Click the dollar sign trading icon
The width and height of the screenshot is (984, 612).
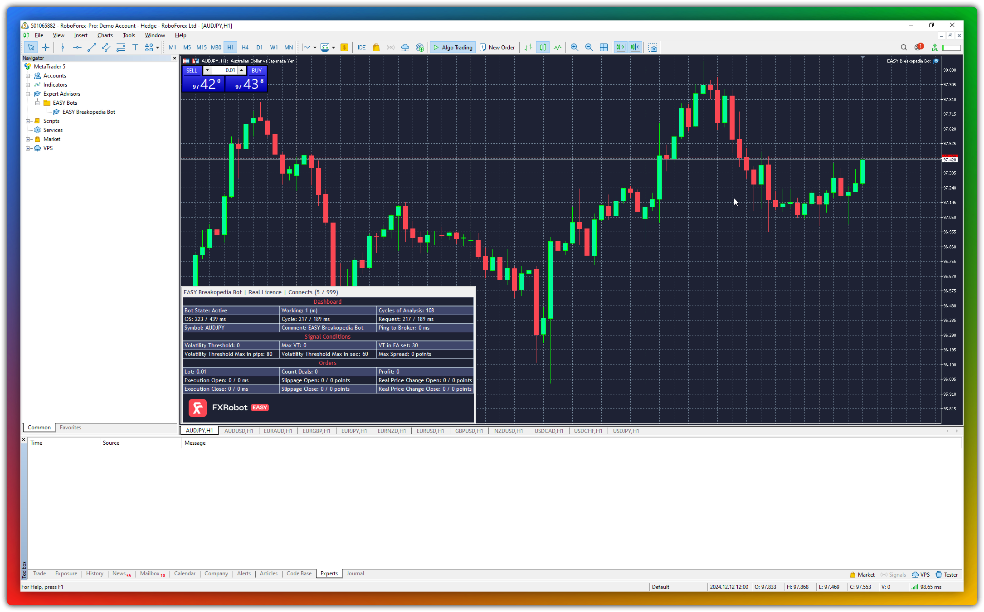click(x=344, y=48)
